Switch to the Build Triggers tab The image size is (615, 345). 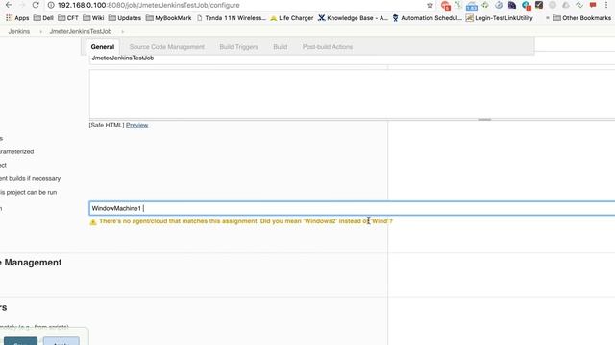point(239,47)
